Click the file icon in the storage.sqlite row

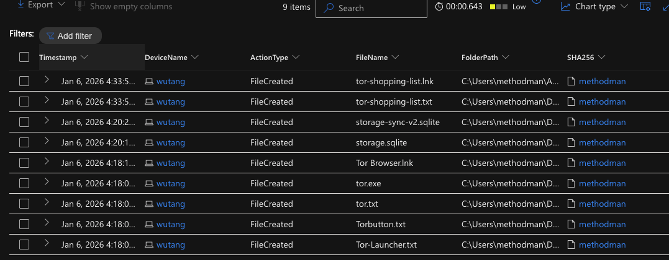pyautogui.click(x=571, y=143)
